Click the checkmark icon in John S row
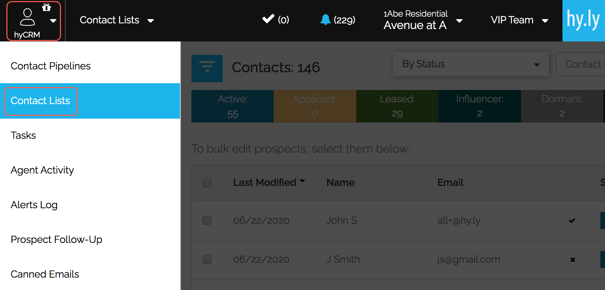This screenshot has width=605, height=290. point(572,221)
